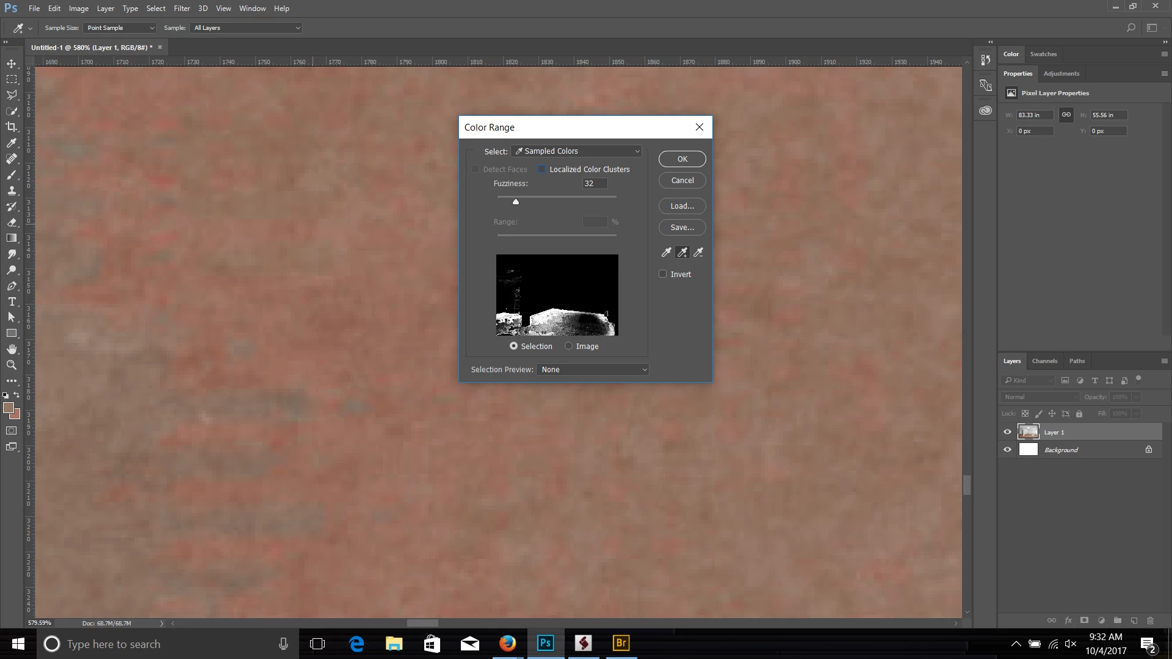
Task: Click the Fuzziness slider handle
Action: 516,202
